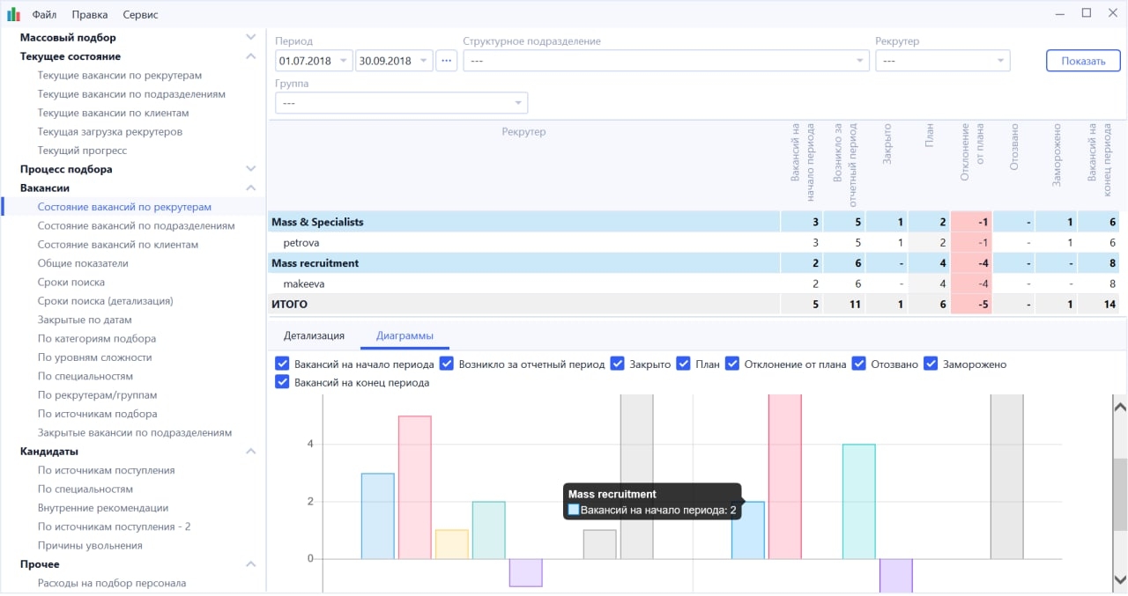
Task: Click the chart scrollbar down arrow
Action: [x=1120, y=579]
